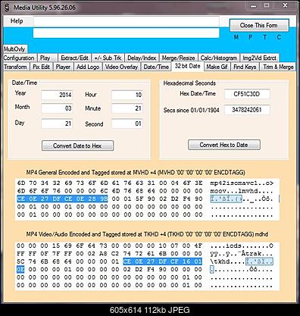300x316 pixels.
Task: Click the upper empty text field beside Help
Action: coord(126,21)
